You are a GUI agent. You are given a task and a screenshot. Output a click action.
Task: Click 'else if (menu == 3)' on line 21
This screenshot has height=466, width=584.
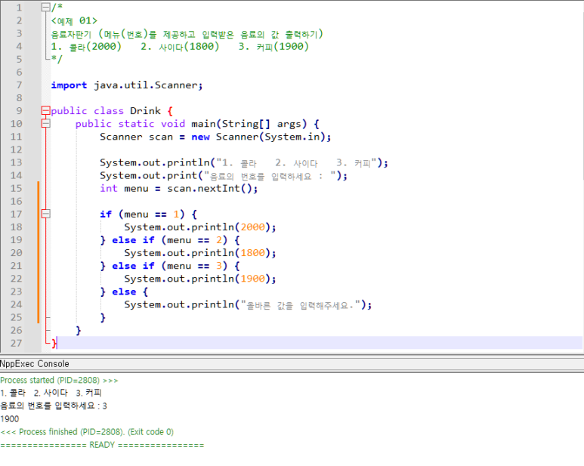(x=169, y=266)
